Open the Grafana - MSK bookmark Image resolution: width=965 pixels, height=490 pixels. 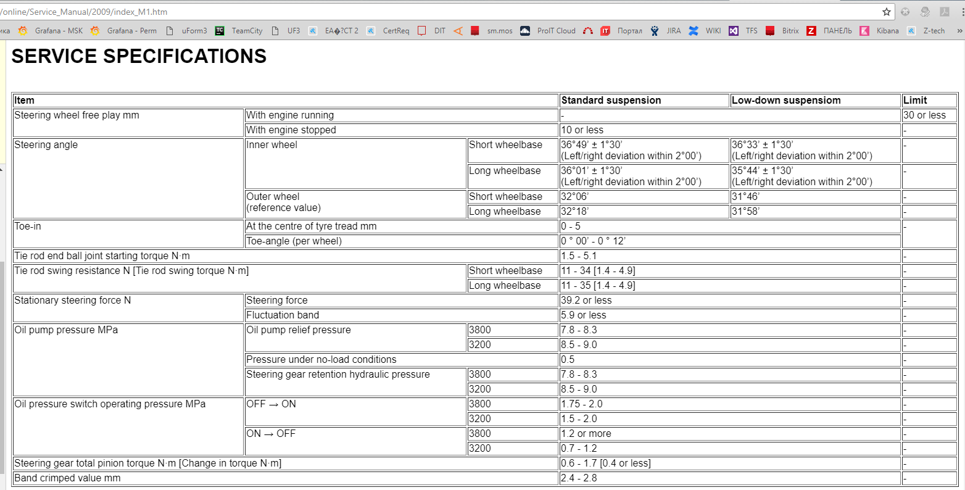click(51, 31)
